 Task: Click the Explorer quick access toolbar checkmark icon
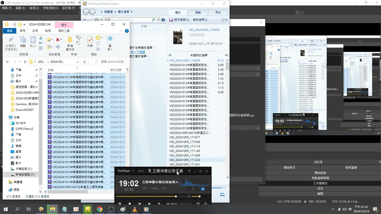pos(14,24)
